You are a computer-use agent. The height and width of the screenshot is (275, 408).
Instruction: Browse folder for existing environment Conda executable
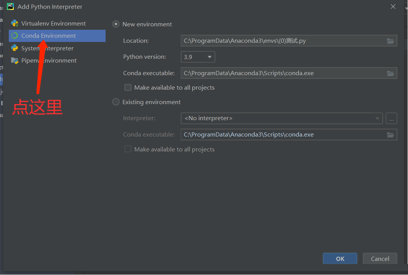(390, 135)
